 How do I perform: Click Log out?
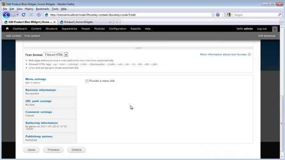[262, 28]
